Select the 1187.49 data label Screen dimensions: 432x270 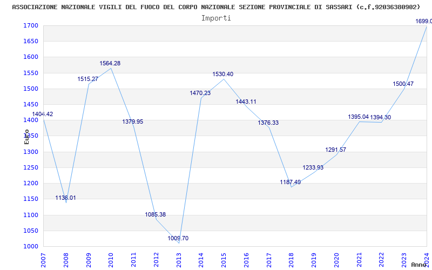[x=291, y=182]
